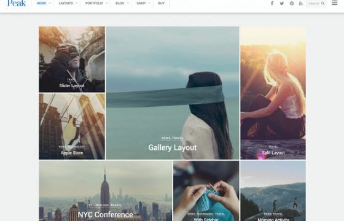Open the Slider Layout post title
Viewport: 344px width, 221px height.
tap(72, 86)
